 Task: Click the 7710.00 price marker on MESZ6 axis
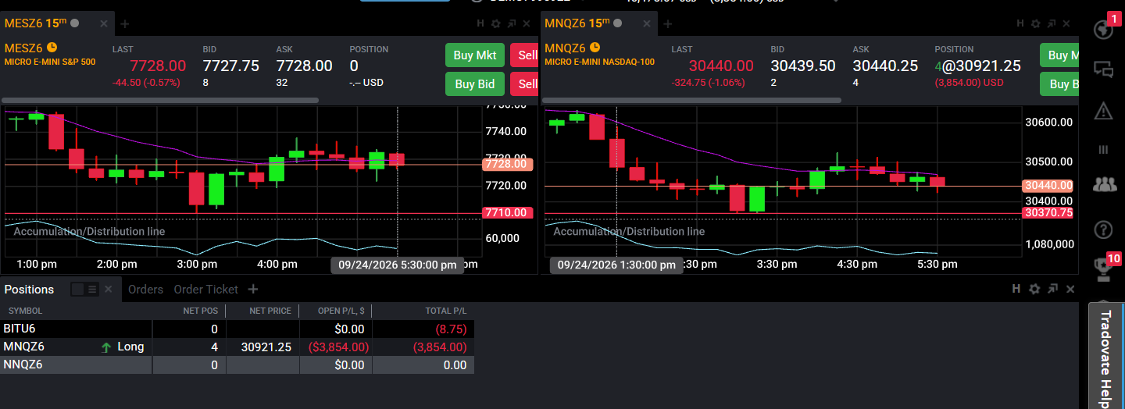[508, 212]
